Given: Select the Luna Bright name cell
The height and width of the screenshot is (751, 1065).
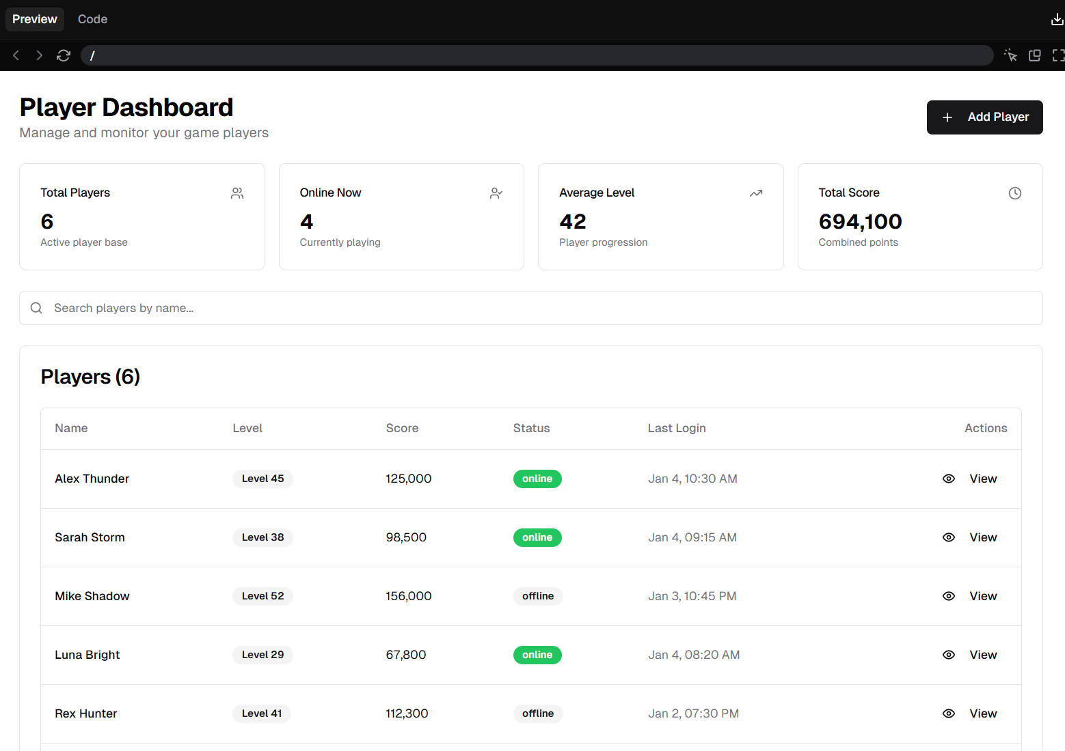Looking at the screenshot, I should [x=87, y=655].
